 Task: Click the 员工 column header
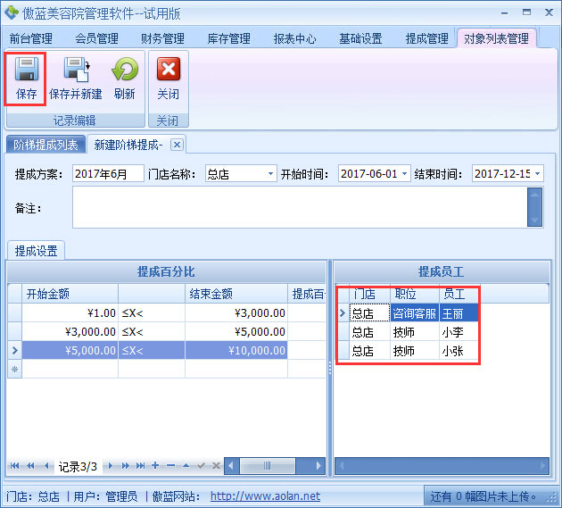point(458,294)
